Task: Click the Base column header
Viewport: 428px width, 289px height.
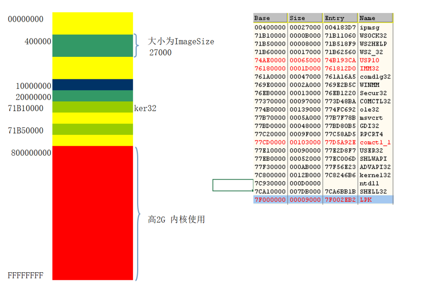Action: pyautogui.click(x=270, y=18)
